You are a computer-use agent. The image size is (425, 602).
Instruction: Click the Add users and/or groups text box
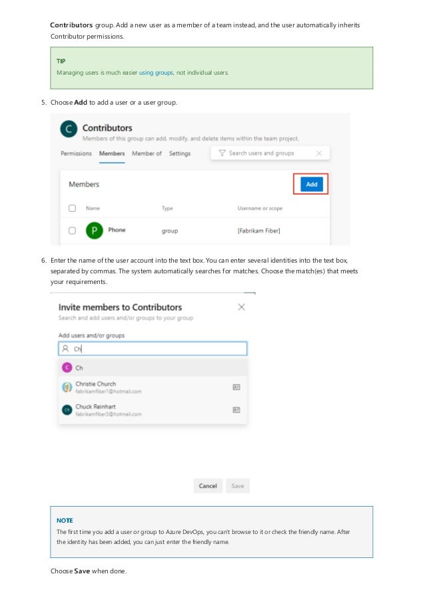tap(153, 349)
